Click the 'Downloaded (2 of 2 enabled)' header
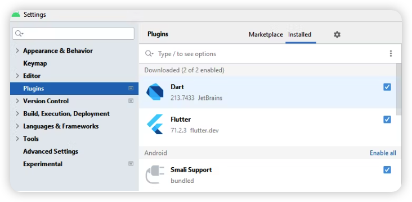 [184, 70]
